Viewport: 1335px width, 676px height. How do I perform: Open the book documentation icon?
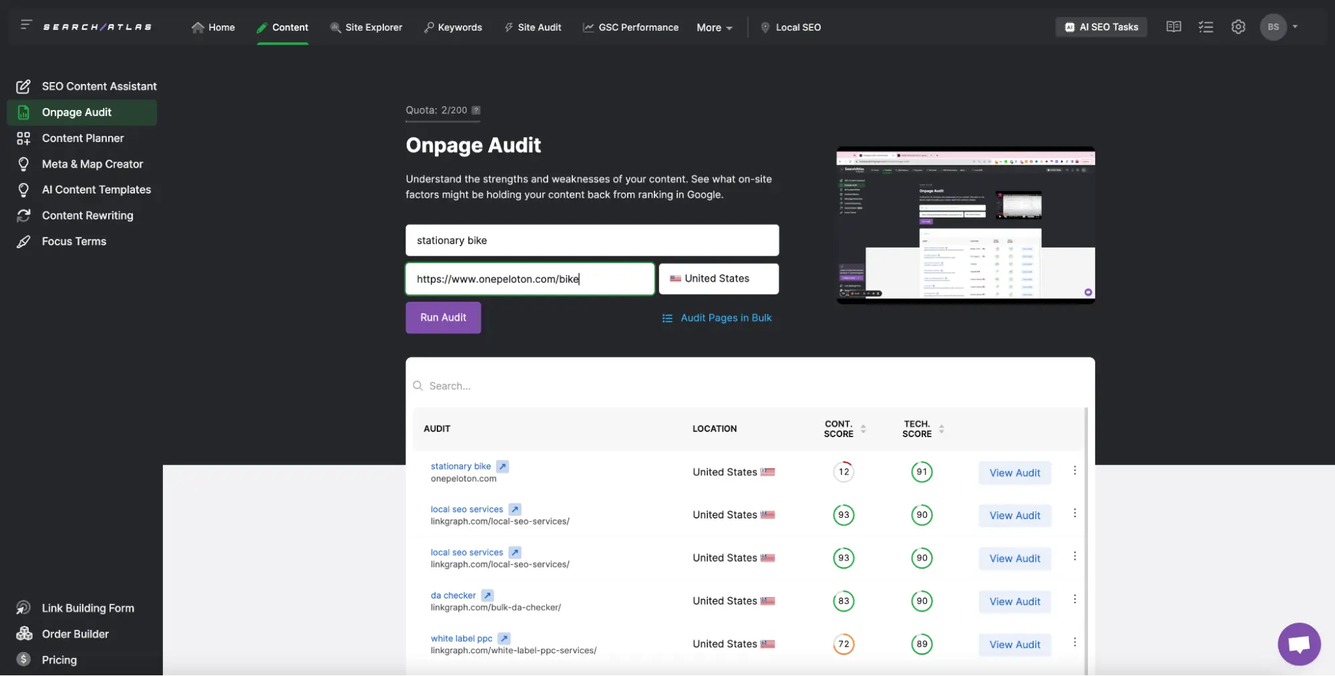click(x=1173, y=27)
